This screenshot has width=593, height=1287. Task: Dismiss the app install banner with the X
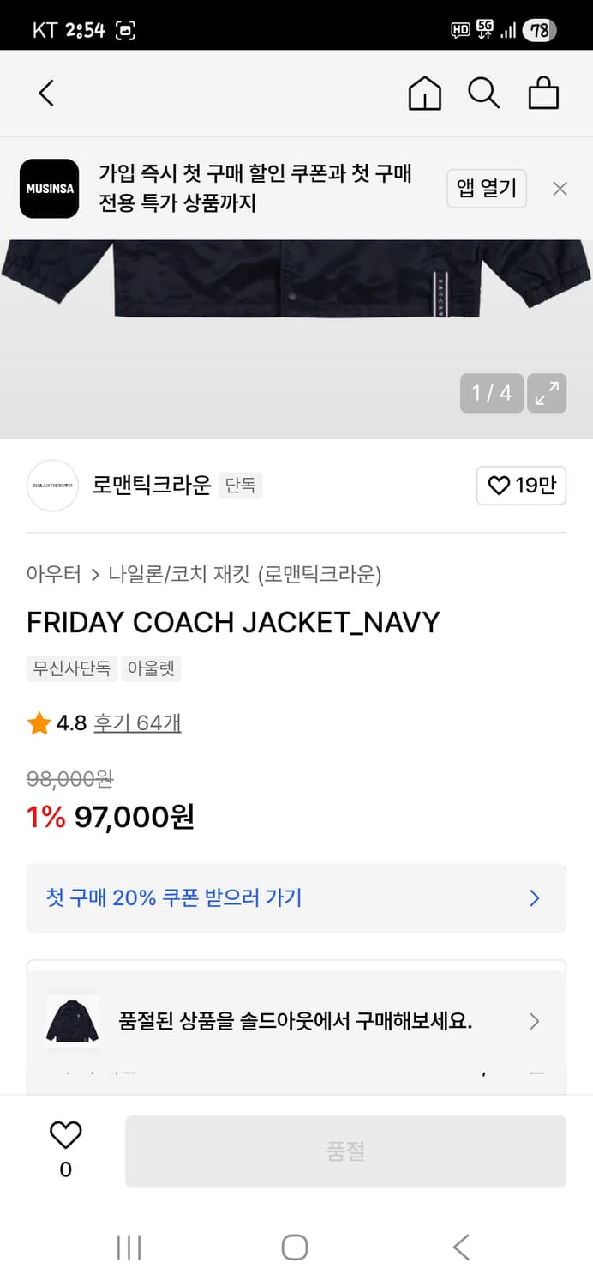click(560, 188)
